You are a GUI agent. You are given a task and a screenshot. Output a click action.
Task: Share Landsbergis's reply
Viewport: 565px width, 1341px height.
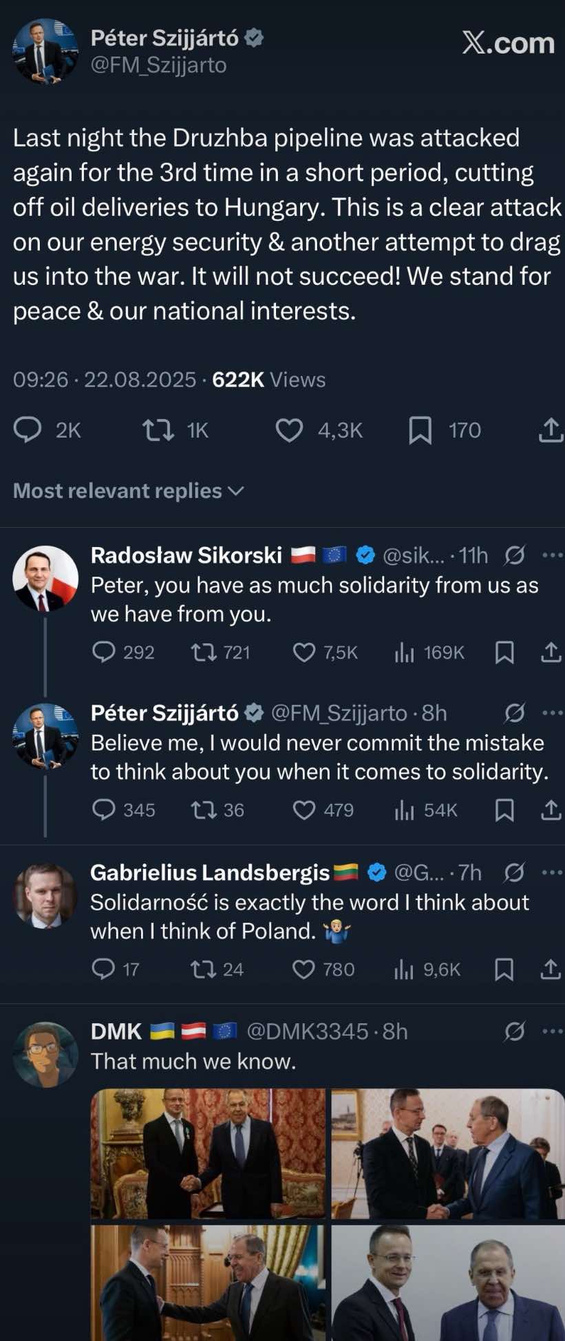(551, 969)
